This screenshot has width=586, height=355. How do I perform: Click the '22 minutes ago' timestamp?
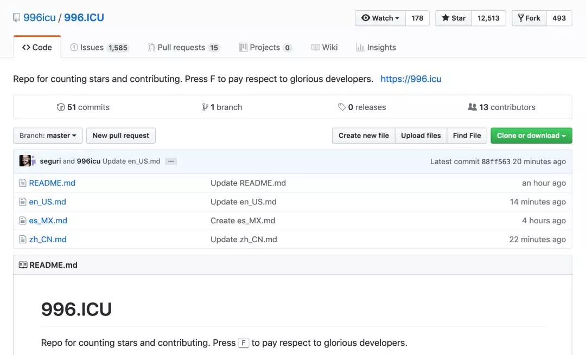(537, 239)
